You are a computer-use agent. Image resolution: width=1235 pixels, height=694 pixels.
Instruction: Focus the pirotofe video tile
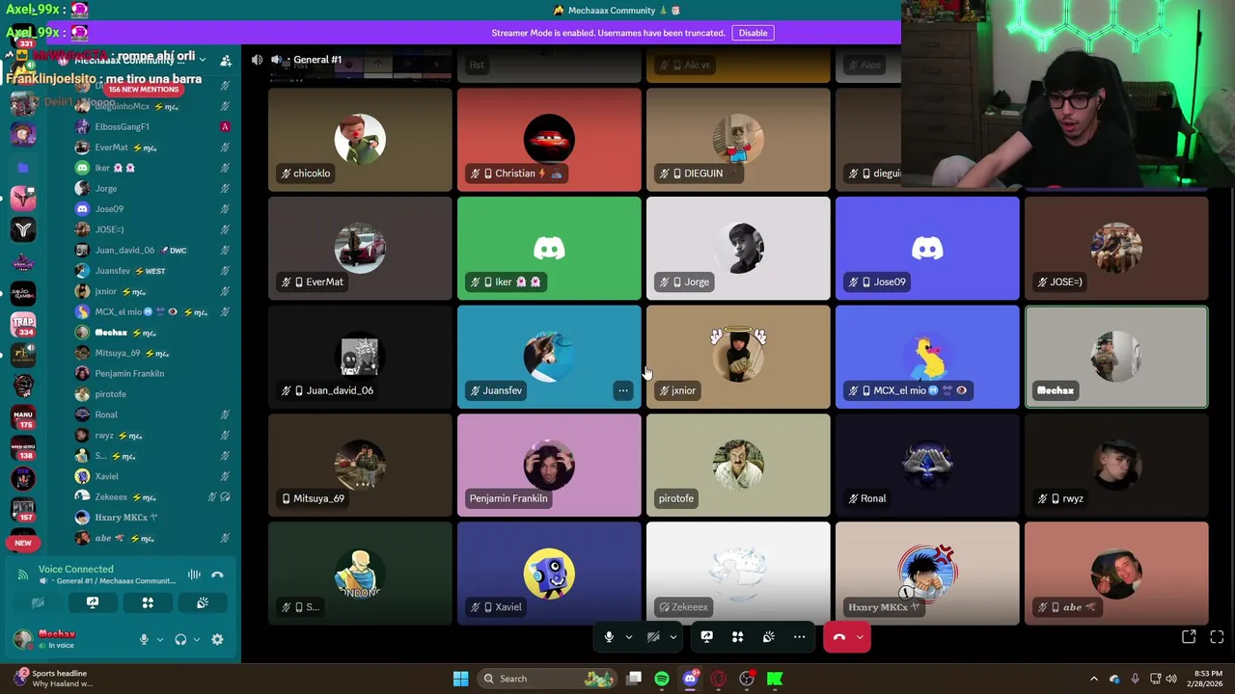coord(738,465)
